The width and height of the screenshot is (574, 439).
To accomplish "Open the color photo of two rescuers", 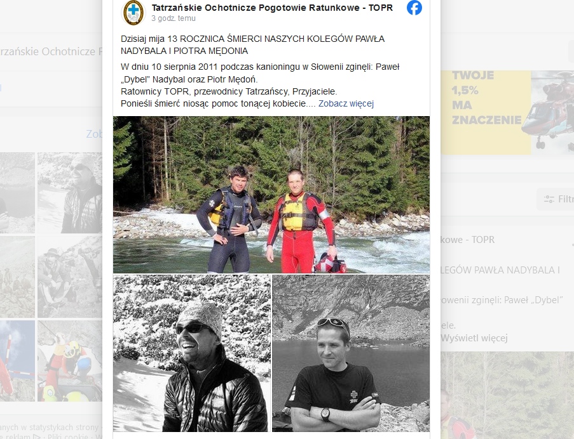I will (271, 195).
